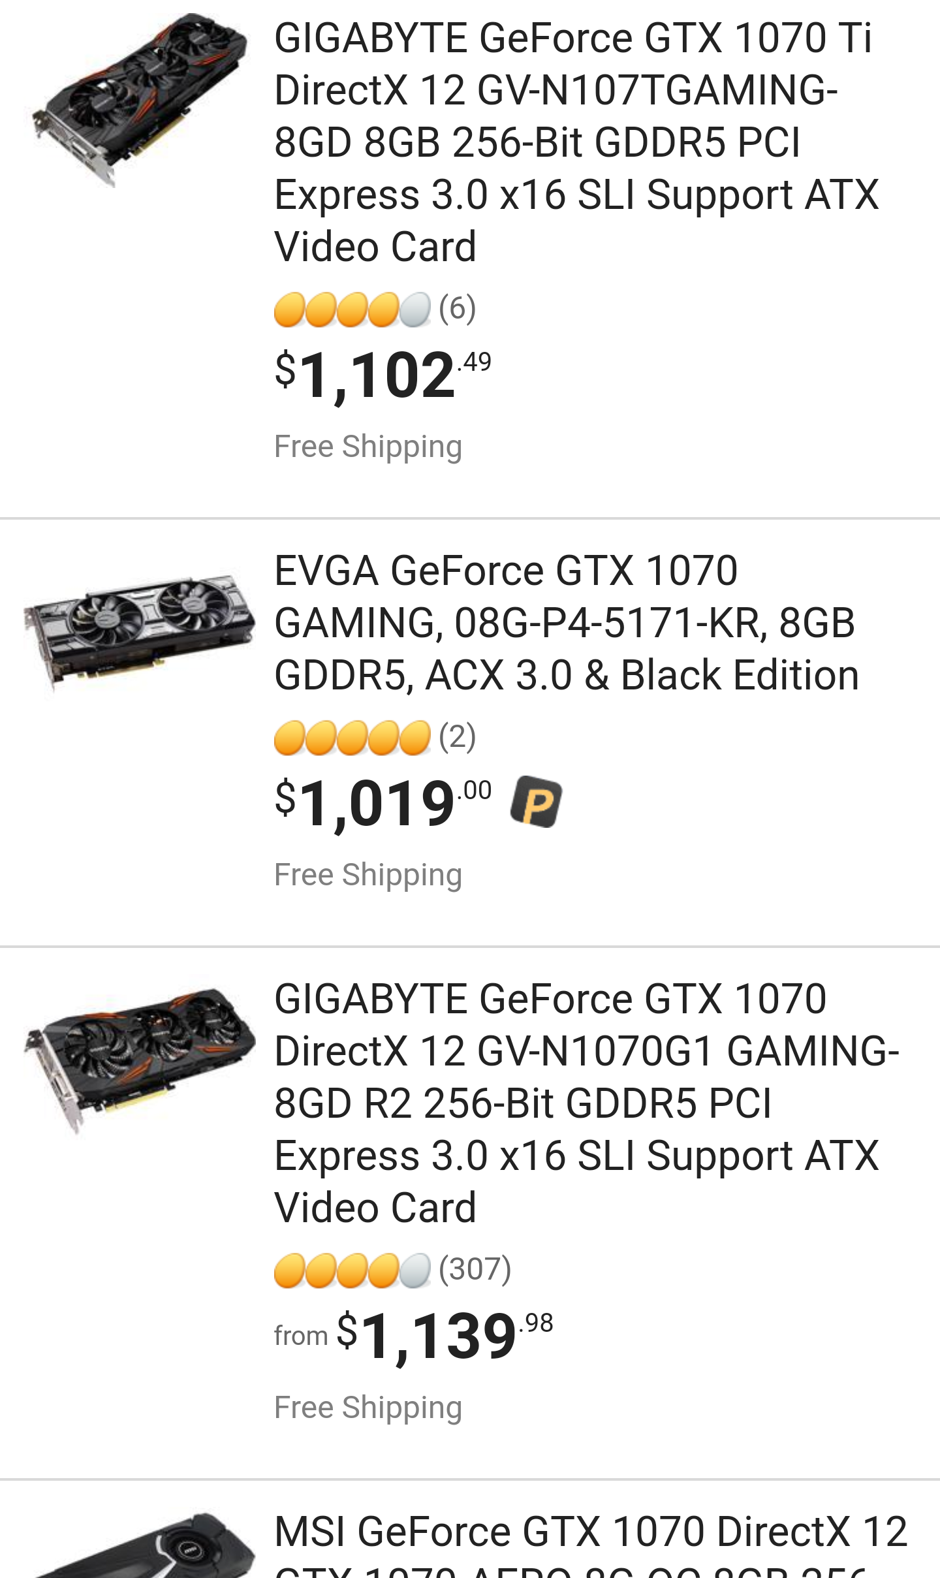View the (307) reviews count
The width and height of the screenshot is (940, 1578).
(475, 1270)
